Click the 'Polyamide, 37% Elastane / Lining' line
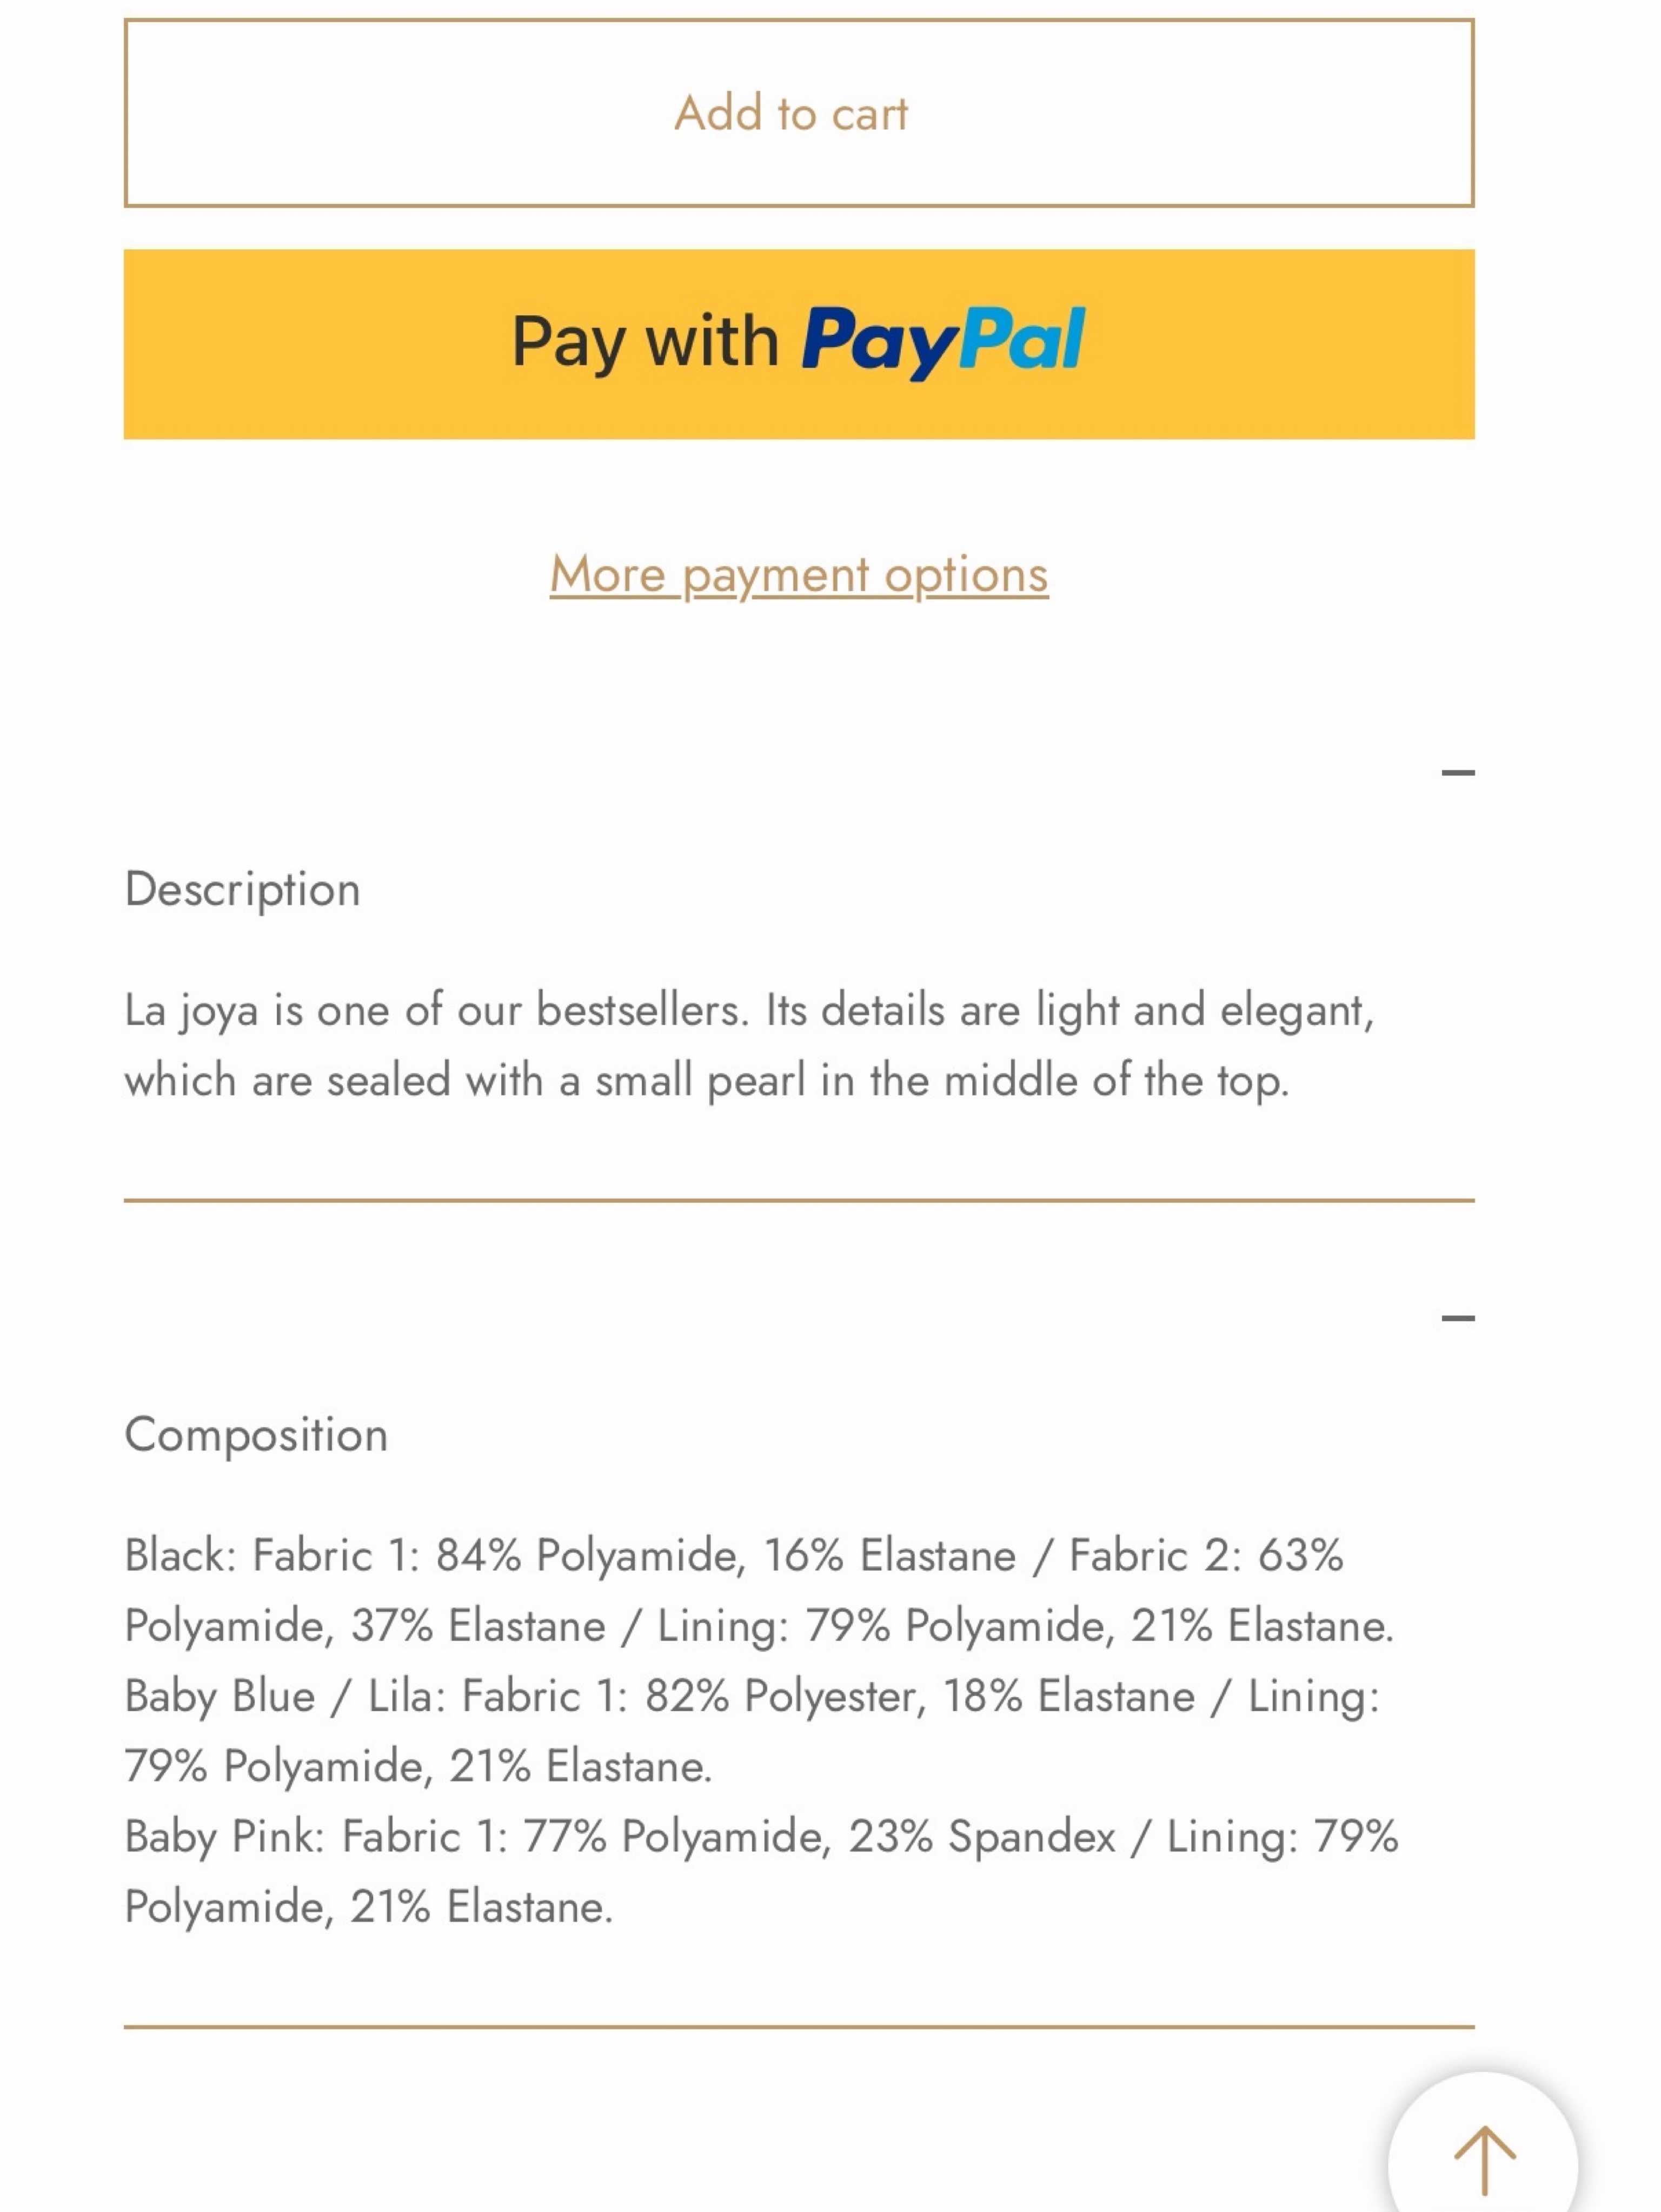This screenshot has width=1661, height=2212. pos(759,1626)
